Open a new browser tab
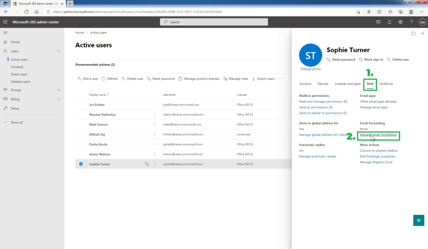Image resolution: width=428 pixels, height=249 pixels. [70, 3]
